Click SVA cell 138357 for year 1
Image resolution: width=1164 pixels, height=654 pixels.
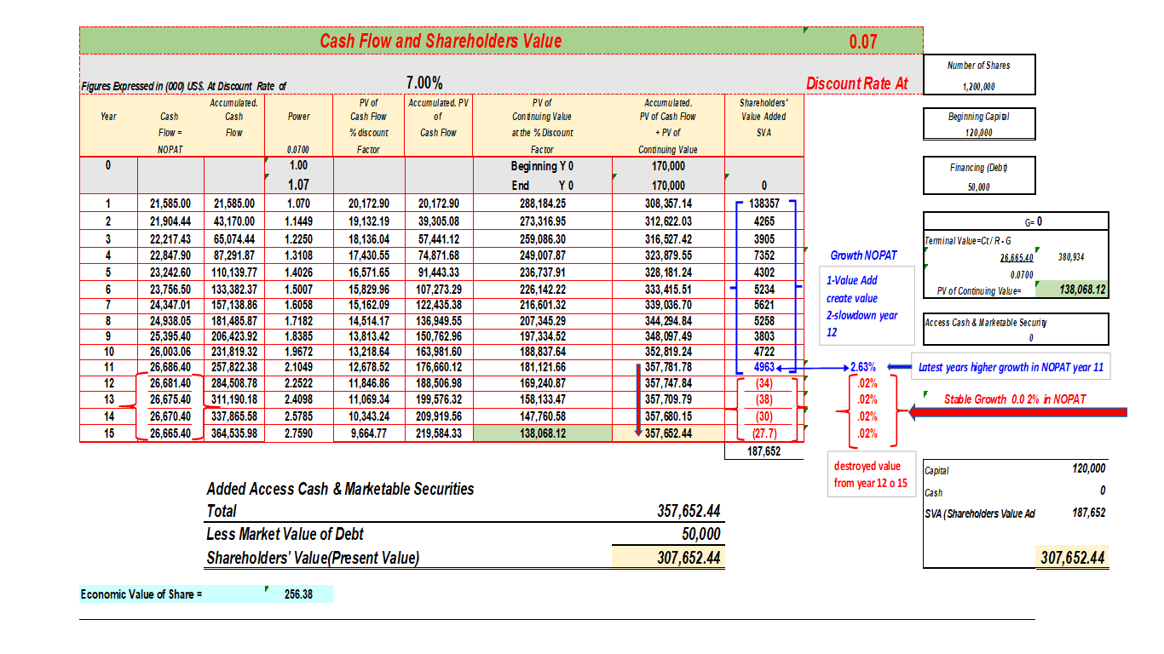pyautogui.click(x=764, y=204)
